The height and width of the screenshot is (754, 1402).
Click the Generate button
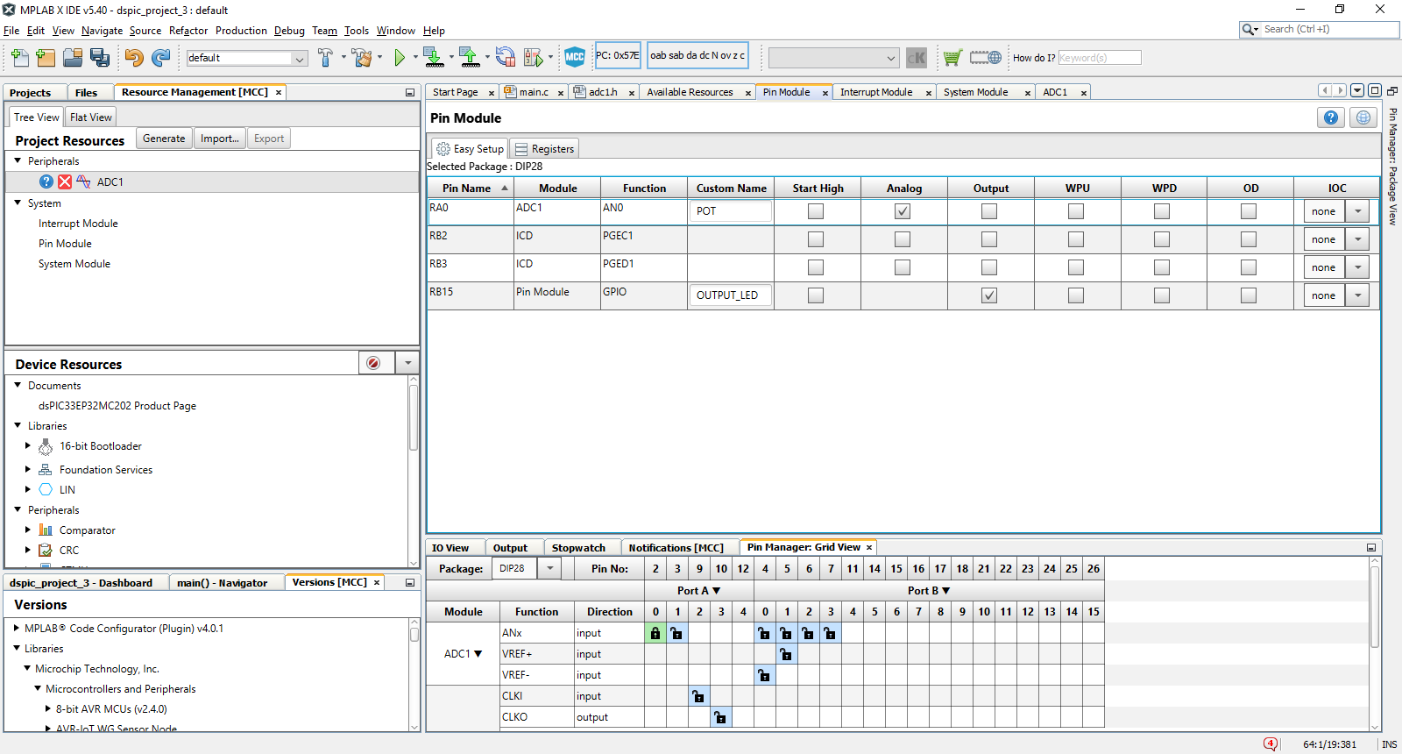coord(164,139)
